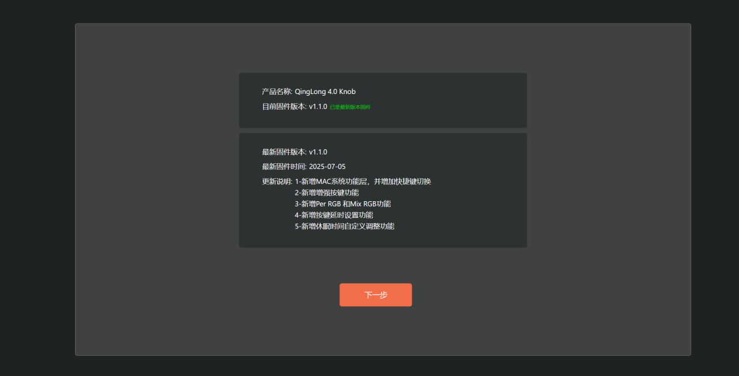Click the 最新固件版本 v1.1.0 line

(294, 152)
